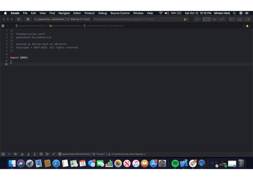Open the Xcode application menu

pyautogui.click(x=15, y=13)
